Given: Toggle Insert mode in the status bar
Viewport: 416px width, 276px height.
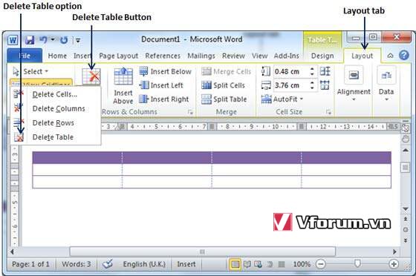Looking at the screenshot, I should (x=186, y=264).
